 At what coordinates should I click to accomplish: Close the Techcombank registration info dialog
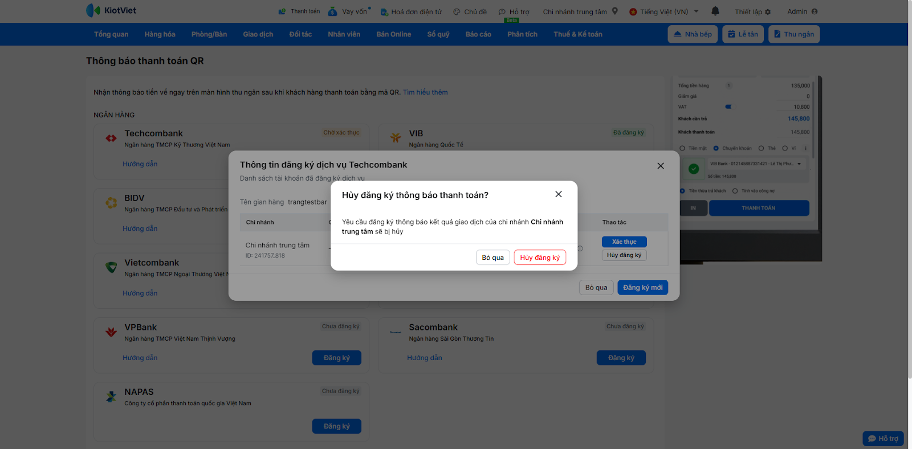pyautogui.click(x=661, y=166)
